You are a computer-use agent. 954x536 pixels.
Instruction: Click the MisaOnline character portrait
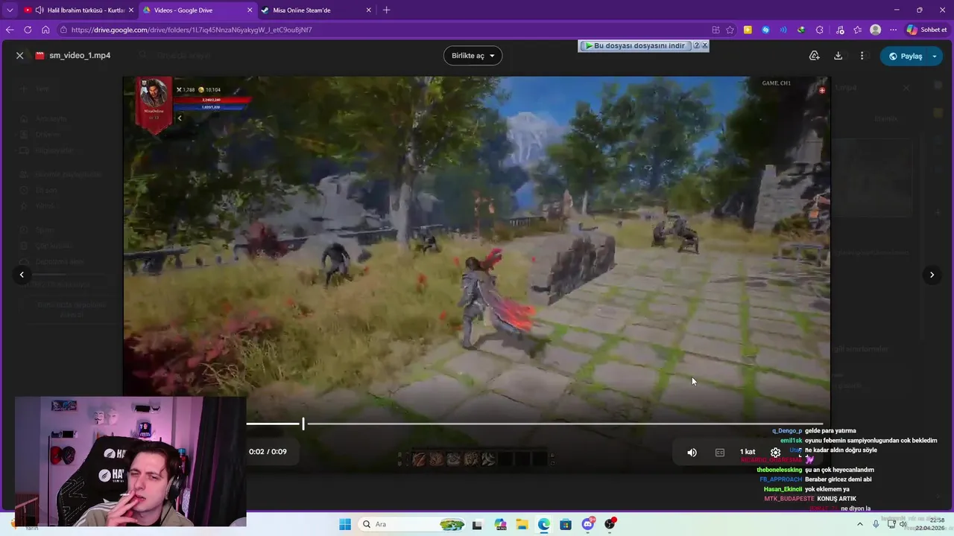coord(154,95)
